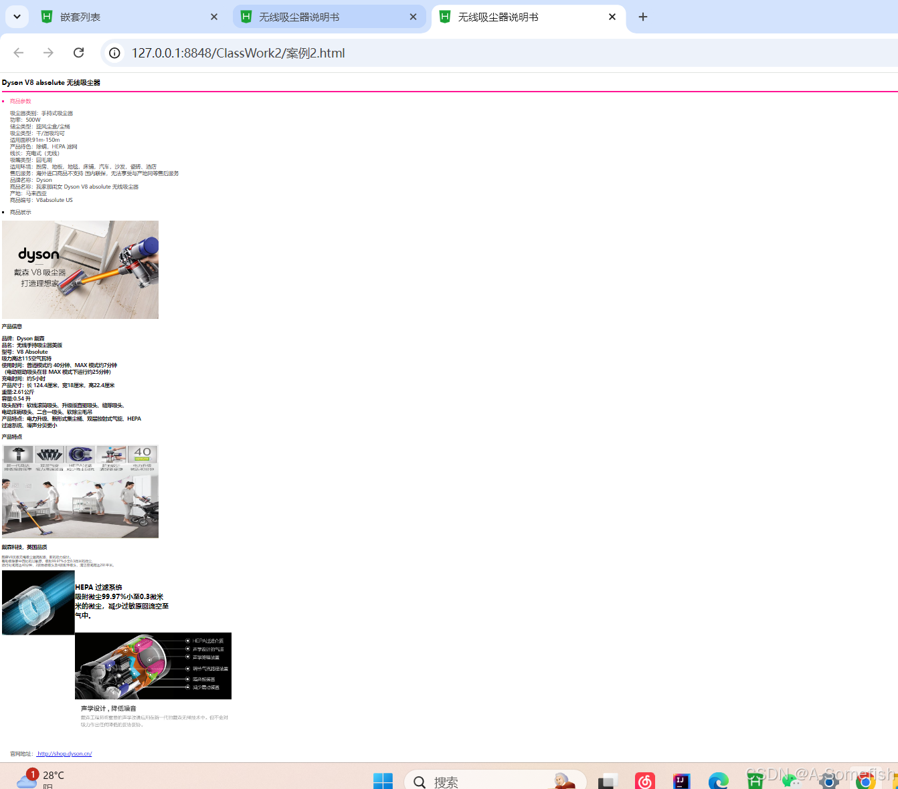Open the http://shop.dyson.cn/ link
Image resolution: width=898 pixels, height=789 pixels.
[64, 754]
